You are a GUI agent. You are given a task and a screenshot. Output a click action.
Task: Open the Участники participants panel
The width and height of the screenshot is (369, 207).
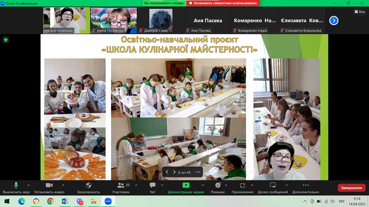click(120, 185)
